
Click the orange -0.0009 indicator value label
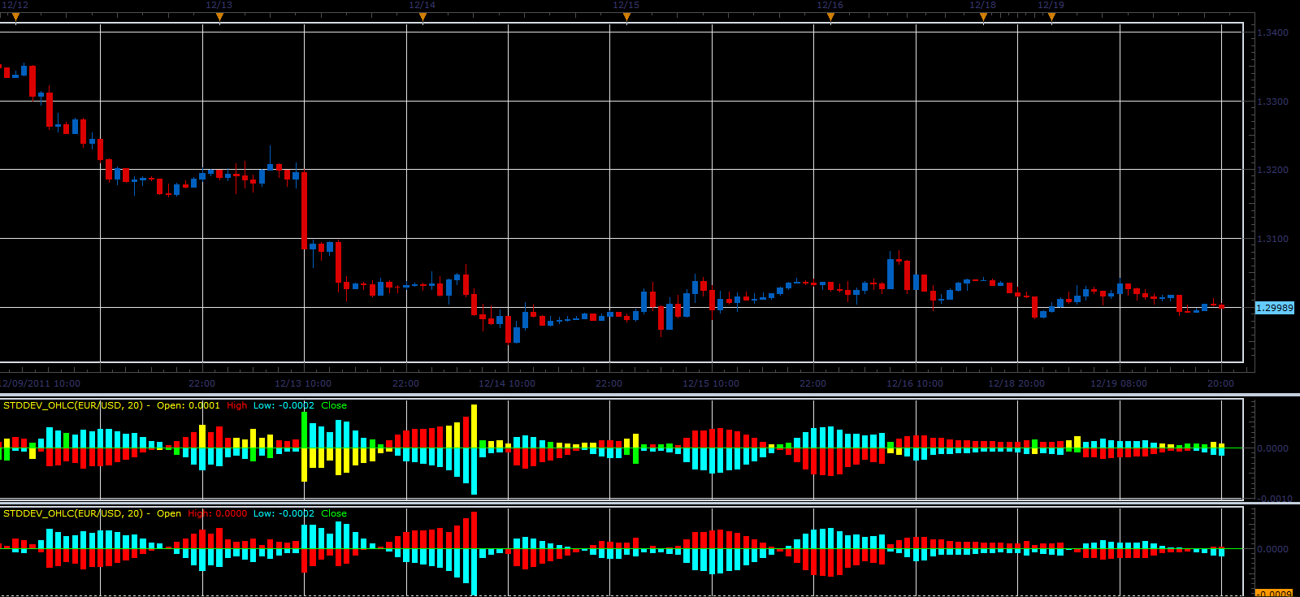(x=1274, y=594)
